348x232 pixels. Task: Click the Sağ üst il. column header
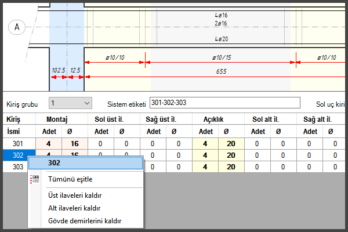166,119
